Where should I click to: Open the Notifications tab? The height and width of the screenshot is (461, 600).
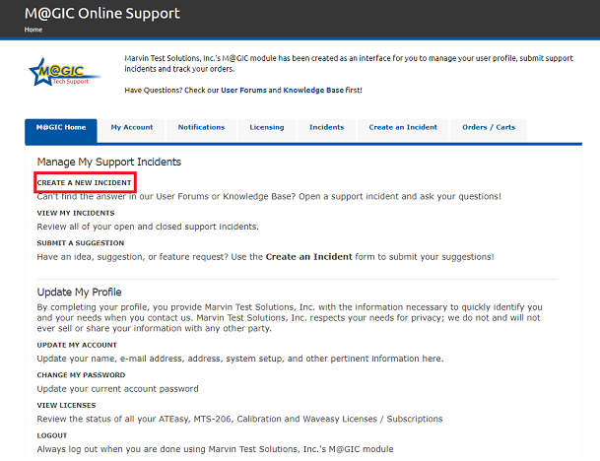[x=201, y=131]
